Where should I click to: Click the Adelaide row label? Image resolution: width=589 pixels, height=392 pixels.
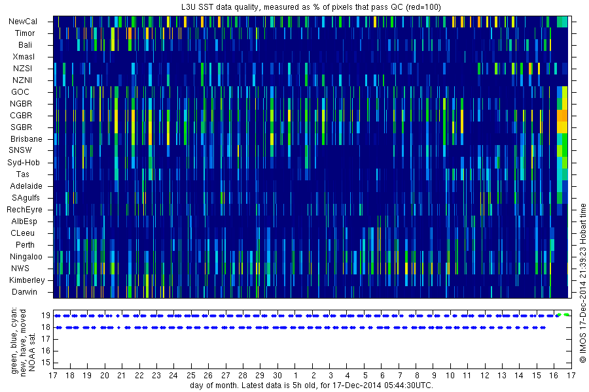(26, 186)
